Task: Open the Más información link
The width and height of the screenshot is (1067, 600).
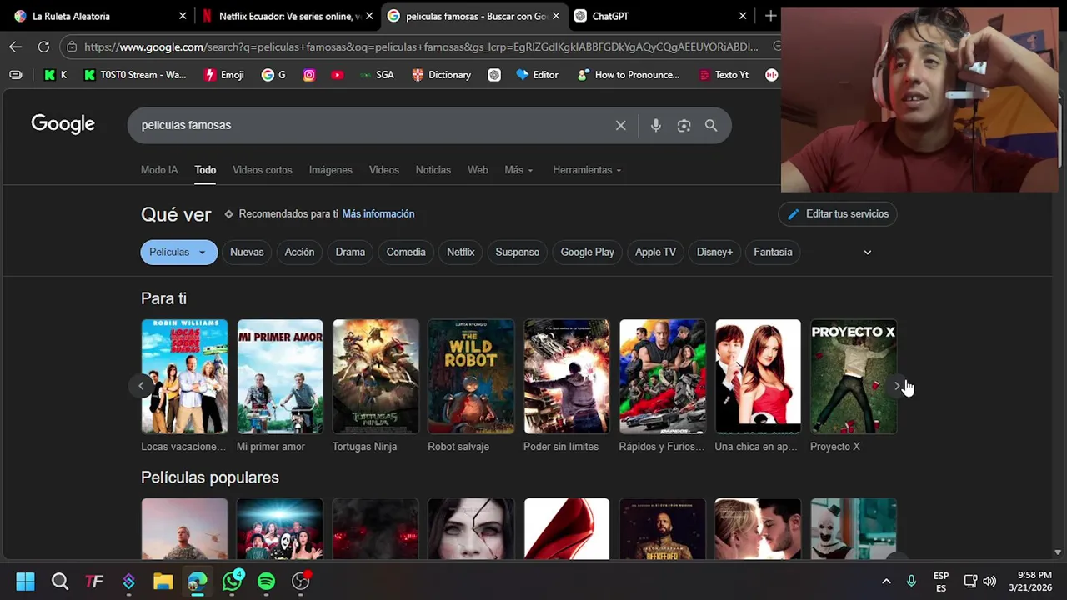Action: pyautogui.click(x=378, y=214)
